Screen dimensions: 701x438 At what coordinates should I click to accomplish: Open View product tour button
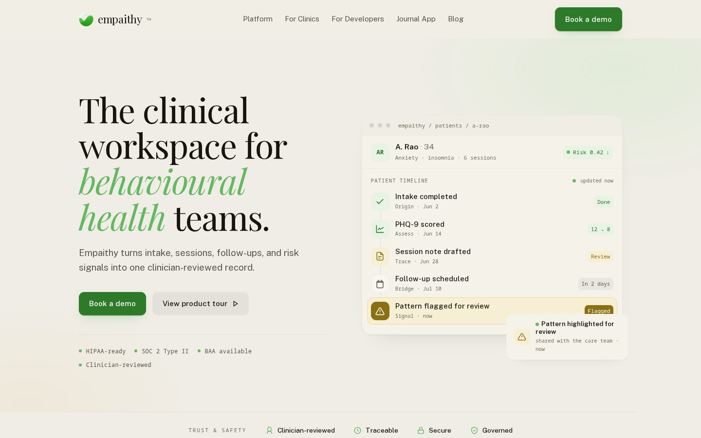tap(201, 304)
